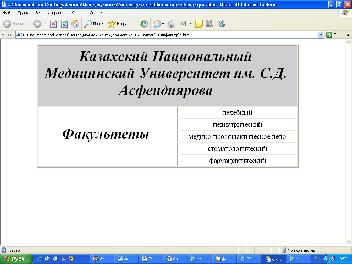352x264 pixels.
Task: Switch to the ок... Word taskbar window
Action: point(126,259)
